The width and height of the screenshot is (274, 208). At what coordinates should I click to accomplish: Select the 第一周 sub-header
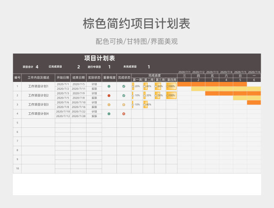pyautogui.click(x=137, y=80)
